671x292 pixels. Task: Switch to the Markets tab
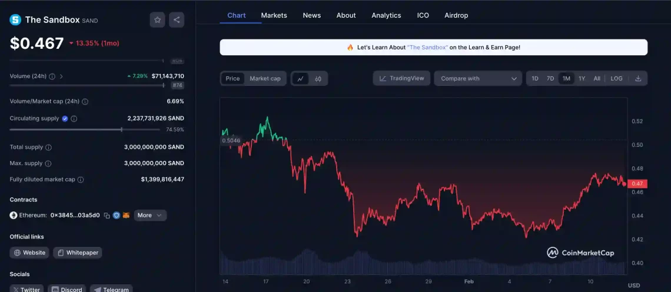(274, 15)
